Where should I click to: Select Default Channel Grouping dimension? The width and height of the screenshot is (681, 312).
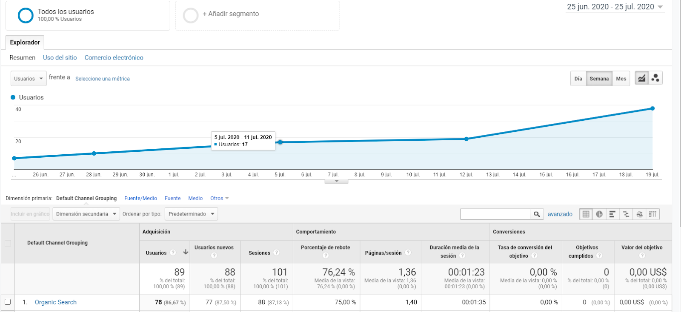click(86, 199)
